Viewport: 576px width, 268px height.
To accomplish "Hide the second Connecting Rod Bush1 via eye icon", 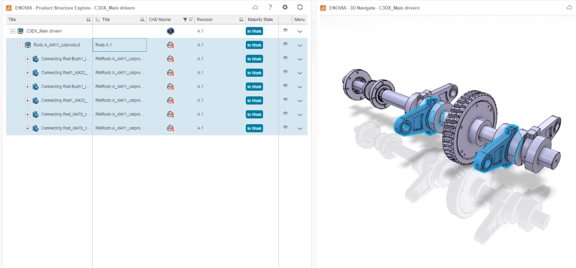I will (x=285, y=85).
